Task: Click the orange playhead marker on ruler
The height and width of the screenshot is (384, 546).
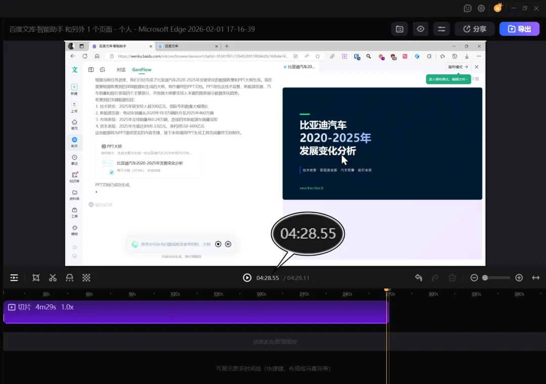Action: [386, 290]
